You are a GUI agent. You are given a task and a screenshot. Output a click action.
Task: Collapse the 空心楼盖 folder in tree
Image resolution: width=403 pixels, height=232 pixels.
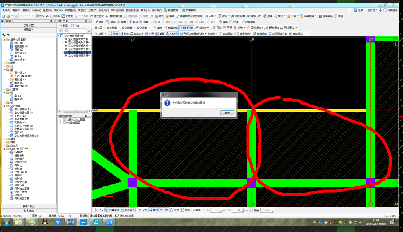(x=4, y=106)
